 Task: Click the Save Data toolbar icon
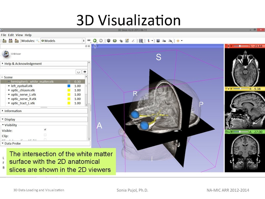click(x=17, y=41)
